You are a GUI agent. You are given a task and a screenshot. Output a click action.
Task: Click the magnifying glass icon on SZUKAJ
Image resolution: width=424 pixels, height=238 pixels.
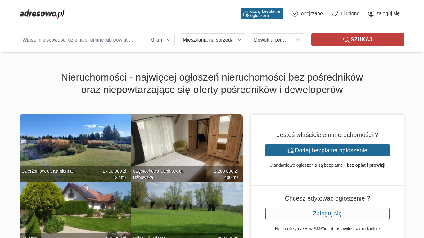346,40
